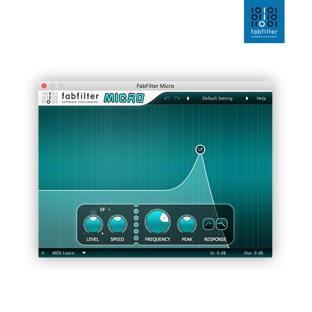
Task: Toggle the EF envelope follower indicator
Action: coord(109,210)
